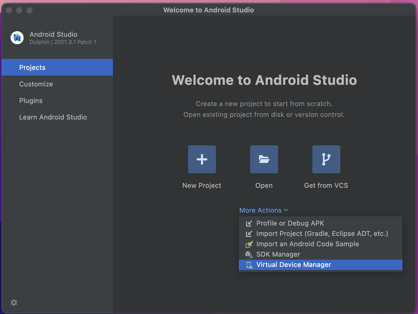Click the Get from VCS label
This screenshot has height=314, width=418.
326,185
